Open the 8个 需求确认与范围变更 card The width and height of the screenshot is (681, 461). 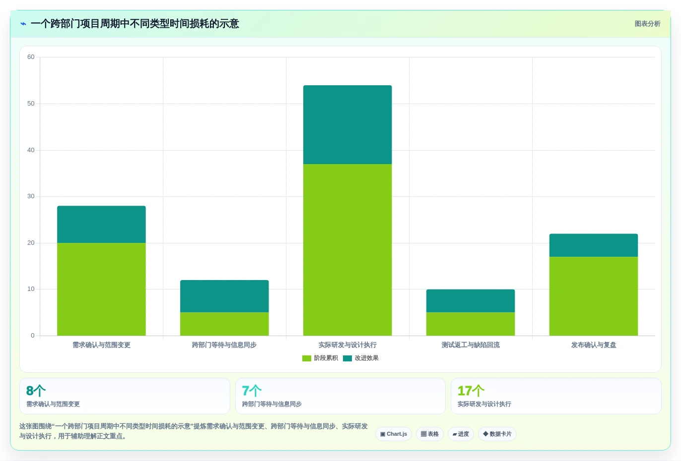click(125, 396)
